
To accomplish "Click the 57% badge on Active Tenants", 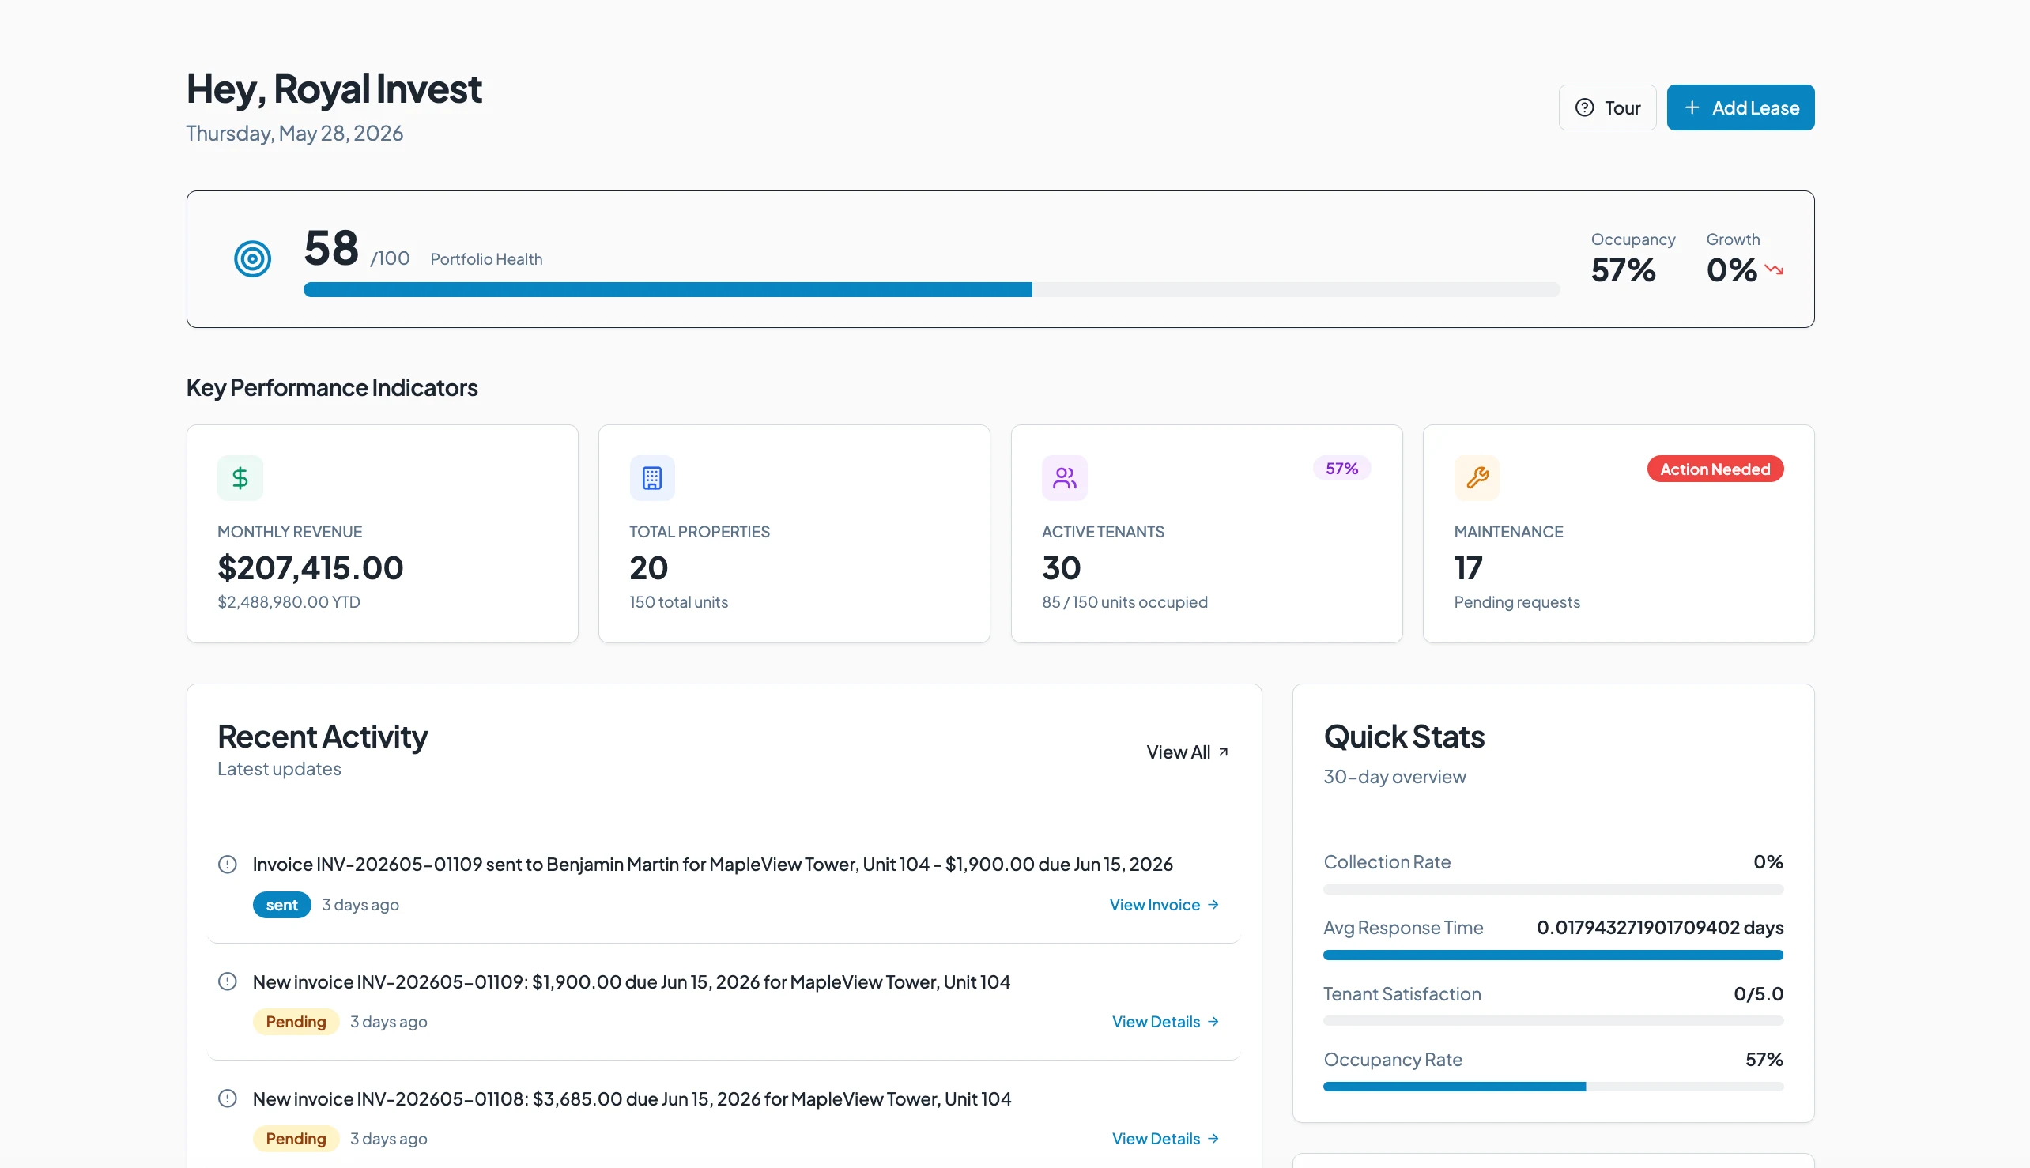I will (x=1341, y=469).
